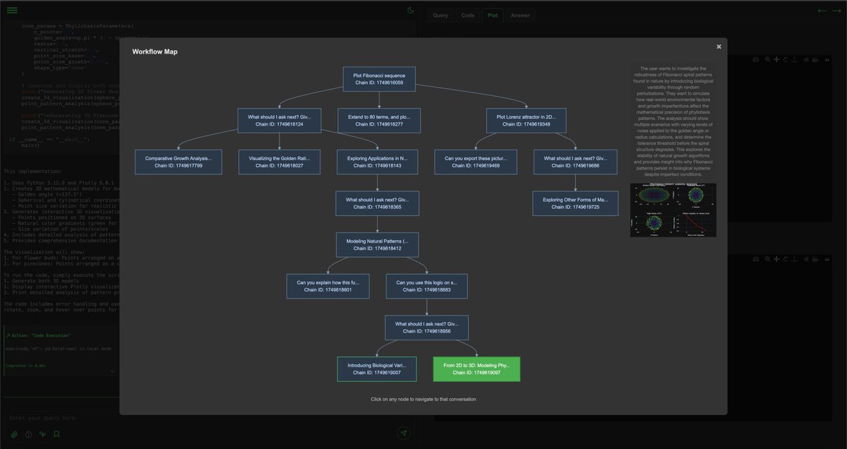Viewport: 847px width, 449px height.
Task: Click the camera icon on lower plot toolbar
Action: (757, 259)
